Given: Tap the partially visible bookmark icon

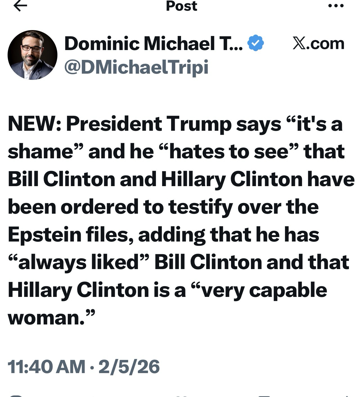Looking at the screenshot, I should pos(264,396).
